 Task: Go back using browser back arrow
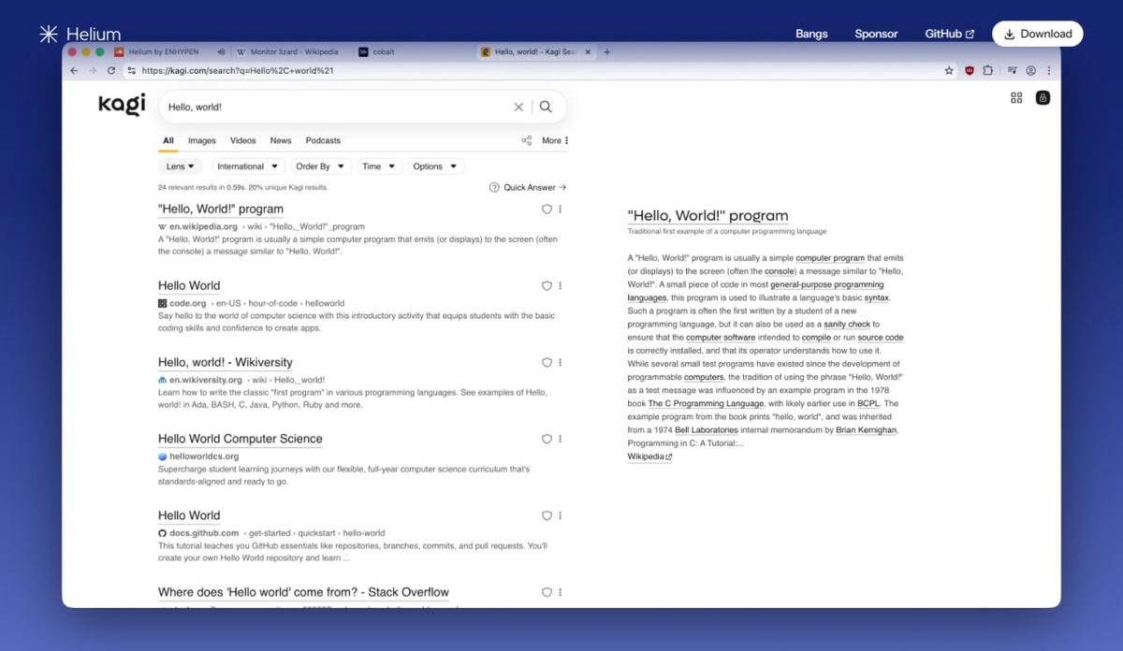click(75, 70)
